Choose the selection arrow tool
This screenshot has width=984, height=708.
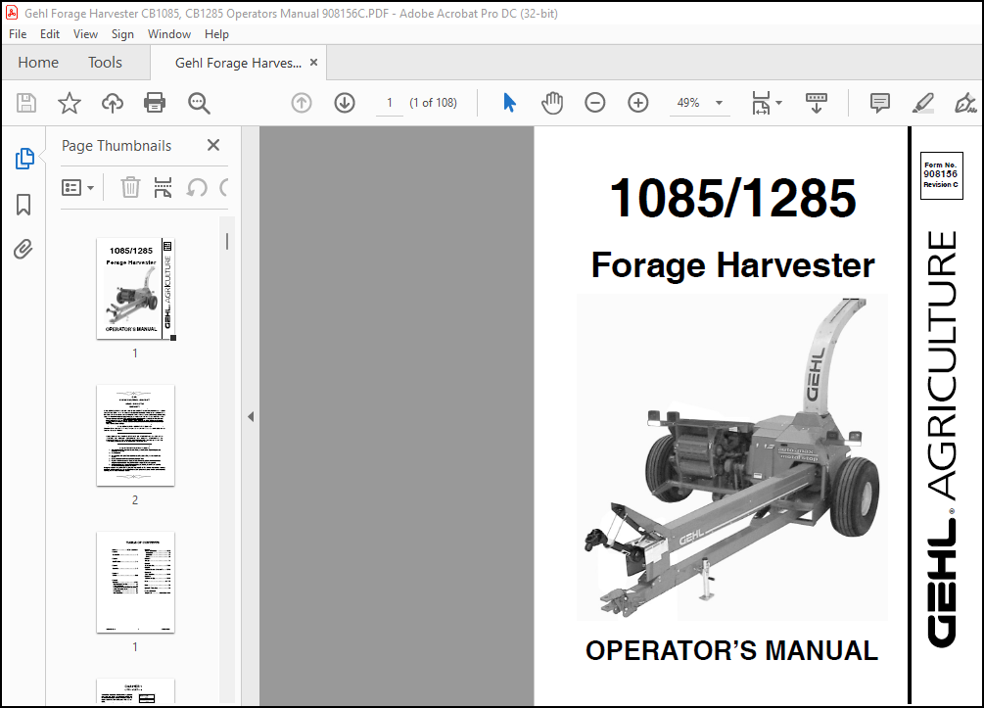tap(509, 102)
